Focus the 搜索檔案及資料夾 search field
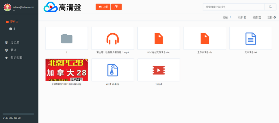279x123 pixels. (x=234, y=7)
